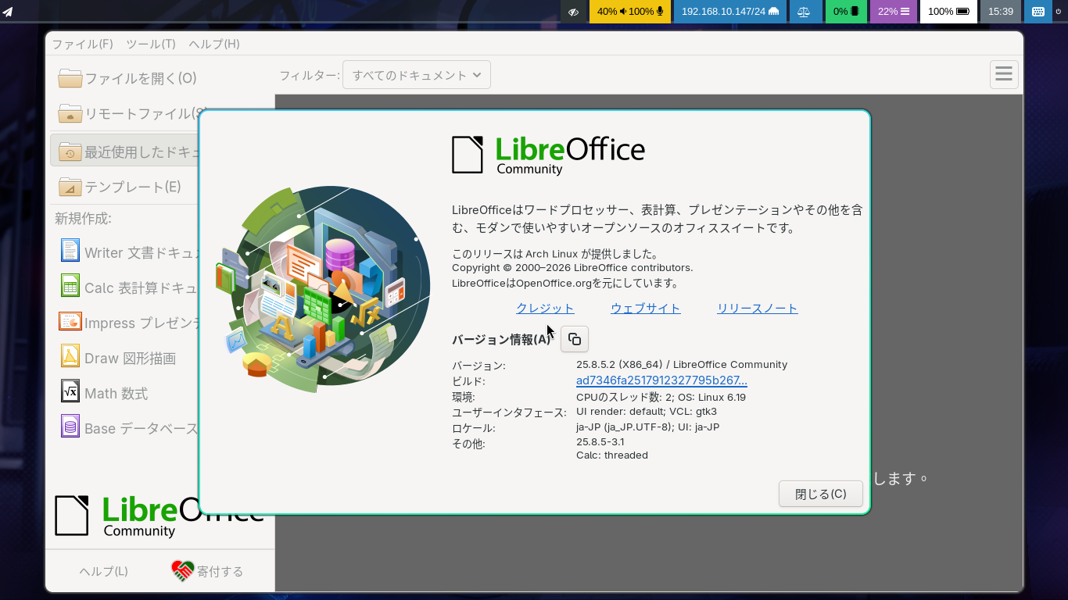This screenshot has height=600, width=1068.
Task: Click version text 25.8.5.2 (X86_64)
Action: 619,364
